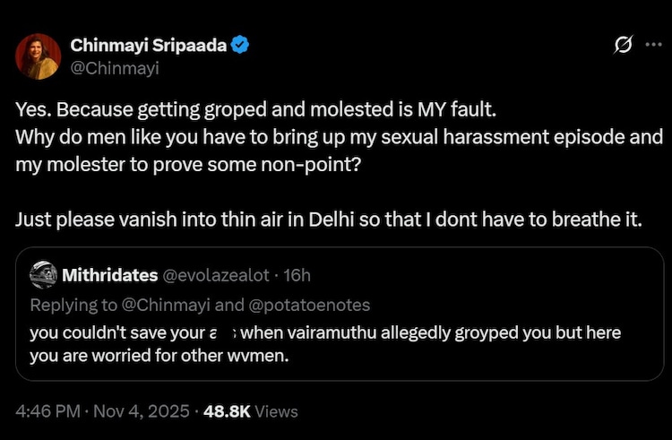Image resolution: width=672 pixels, height=440 pixels.
Task: Open the @Chinmayi handle below the name
Action: click(x=108, y=65)
